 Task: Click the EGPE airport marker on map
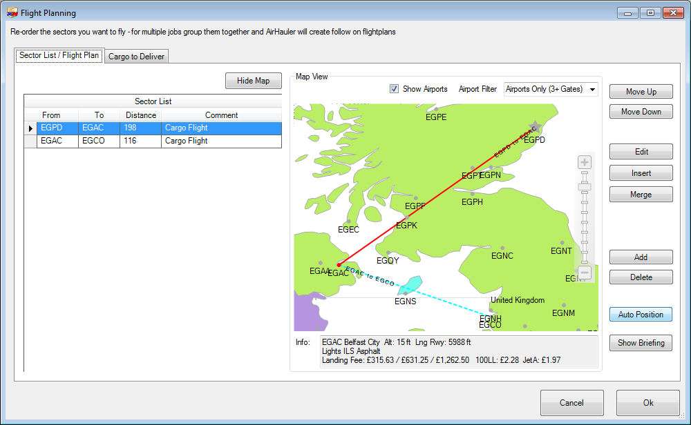[x=436, y=108]
